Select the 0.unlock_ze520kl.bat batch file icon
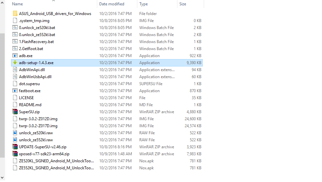This screenshot has height=182, width=322. pos(15,27)
